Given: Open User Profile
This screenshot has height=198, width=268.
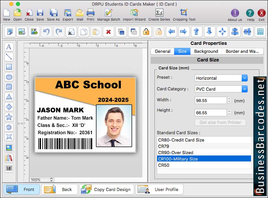Looking at the screenshot, I should coord(159,189).
